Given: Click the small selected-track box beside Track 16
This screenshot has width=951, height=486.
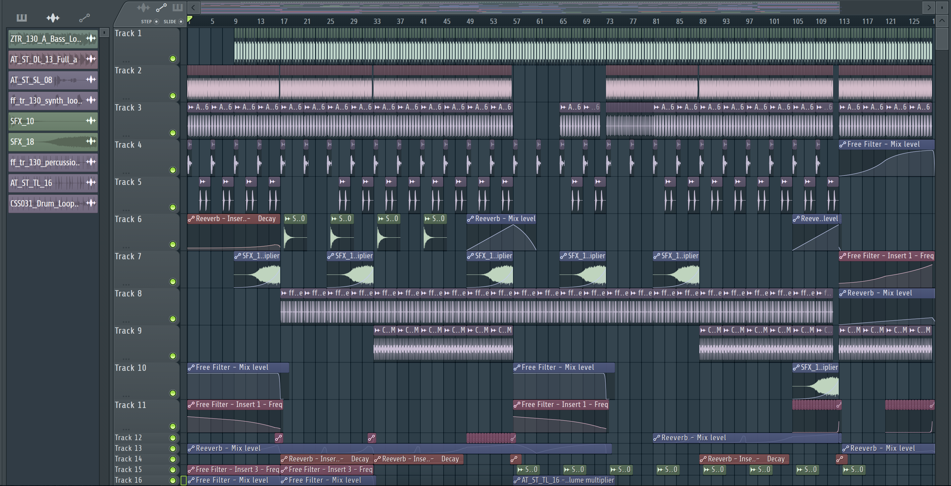Looking at the screenshot, I should [x=183, y=480].
